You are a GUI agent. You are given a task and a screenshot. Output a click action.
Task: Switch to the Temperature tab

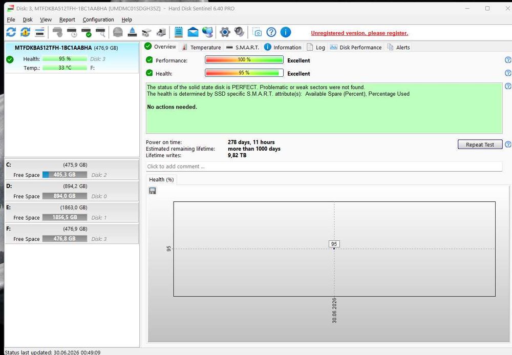click(x=201, y=47)
